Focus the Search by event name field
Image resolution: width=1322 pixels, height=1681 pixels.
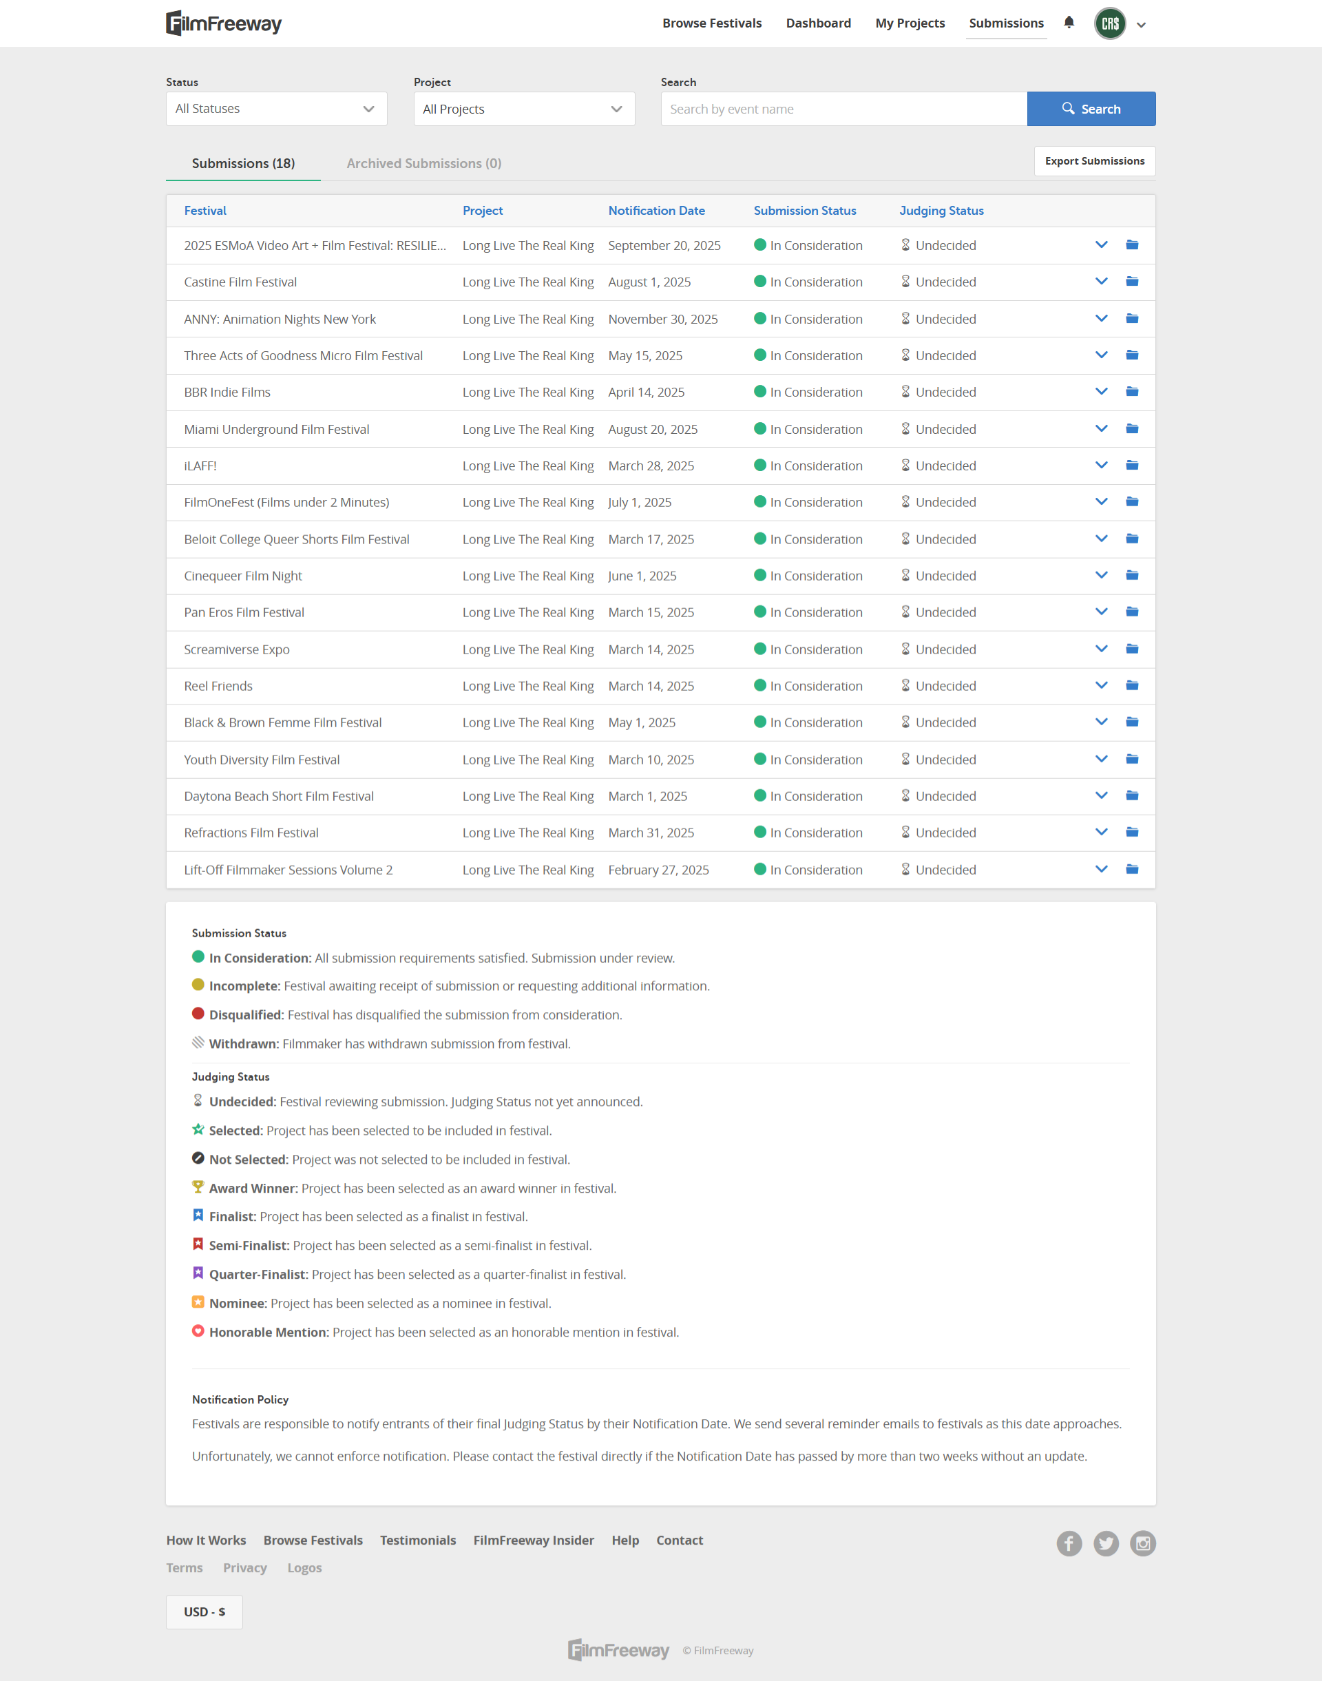pyautogui.click(x=843, y=109)
